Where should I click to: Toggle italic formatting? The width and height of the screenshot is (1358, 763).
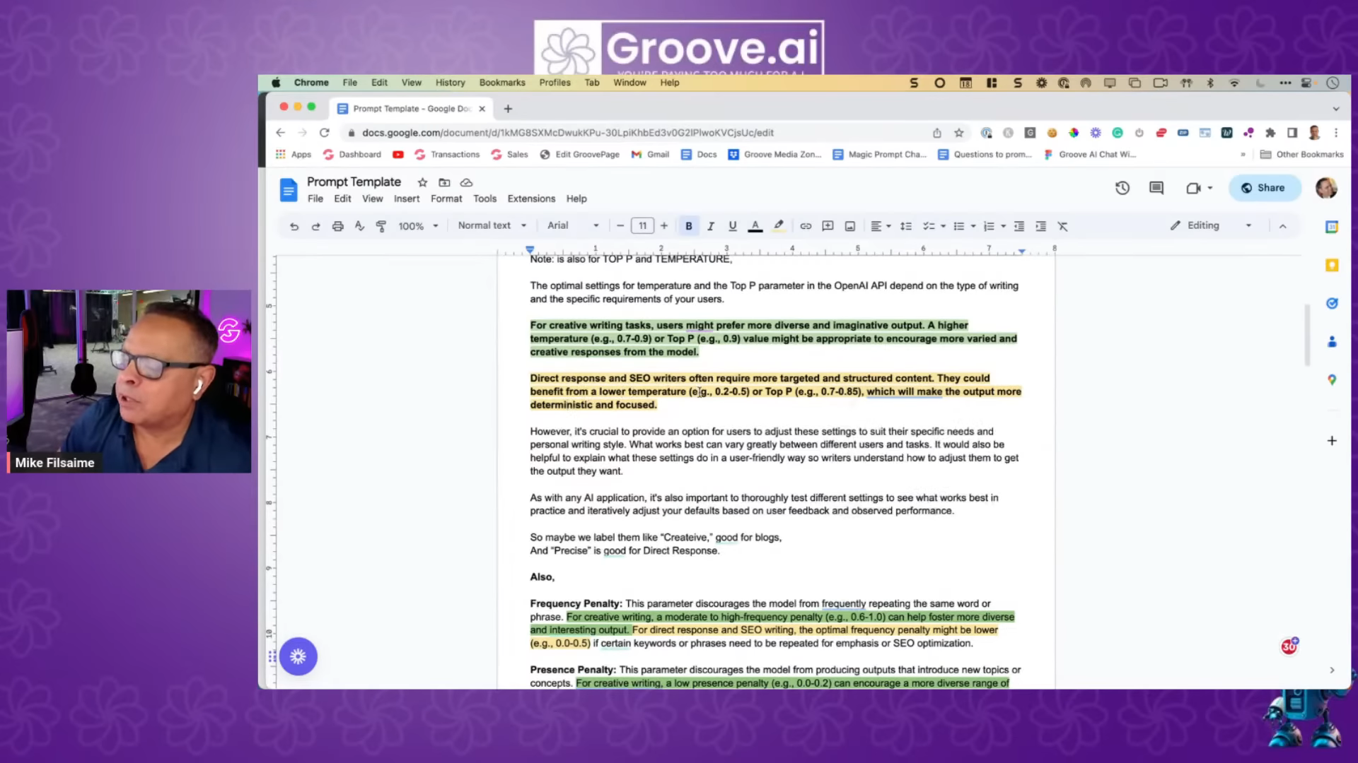pyautogui.click(x=711, y=226)
